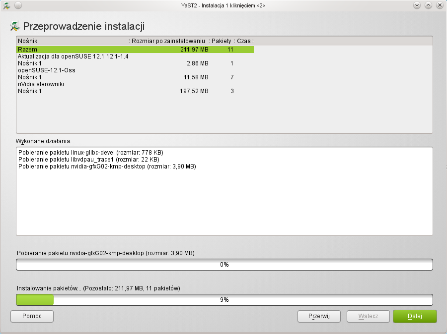Screen dimensions: 447x334
Task: Click the Wykonane działania label
Action: click(44, 141)
